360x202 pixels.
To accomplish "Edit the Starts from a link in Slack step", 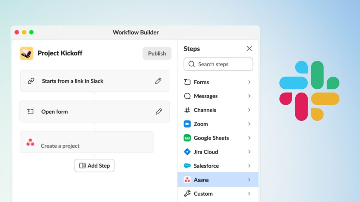I will tap(158, 81).
